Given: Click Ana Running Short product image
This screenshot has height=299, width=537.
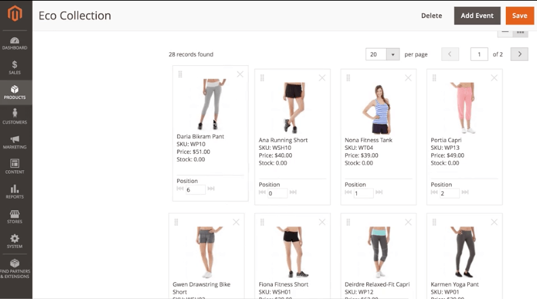Looking at the screenshot, I should (293, 108).
